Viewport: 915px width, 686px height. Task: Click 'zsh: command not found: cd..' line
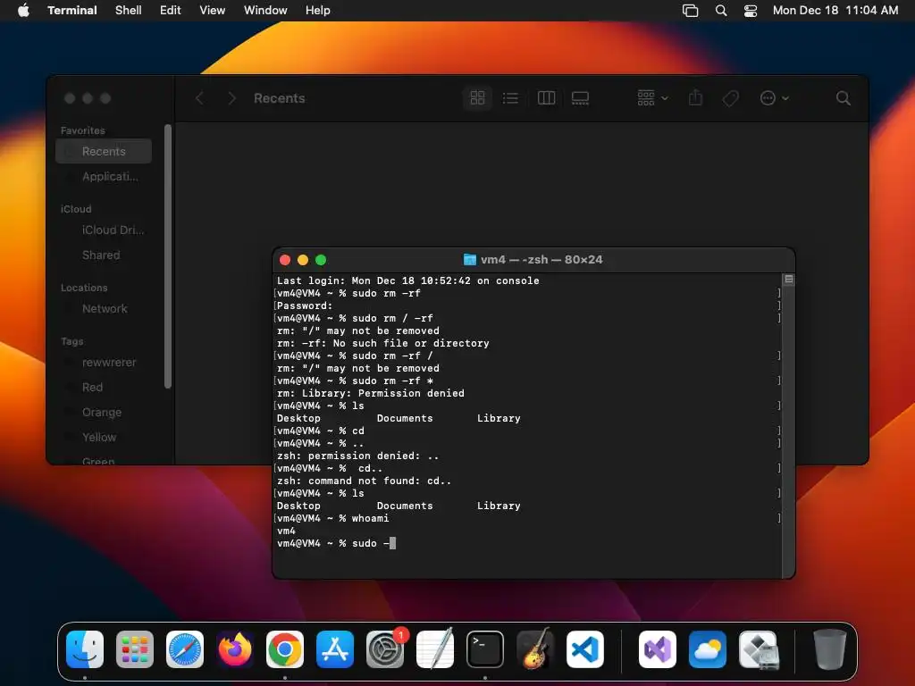point(364,481)
